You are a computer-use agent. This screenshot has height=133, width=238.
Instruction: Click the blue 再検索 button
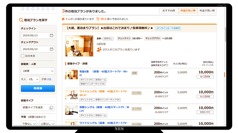coord(38,88)
